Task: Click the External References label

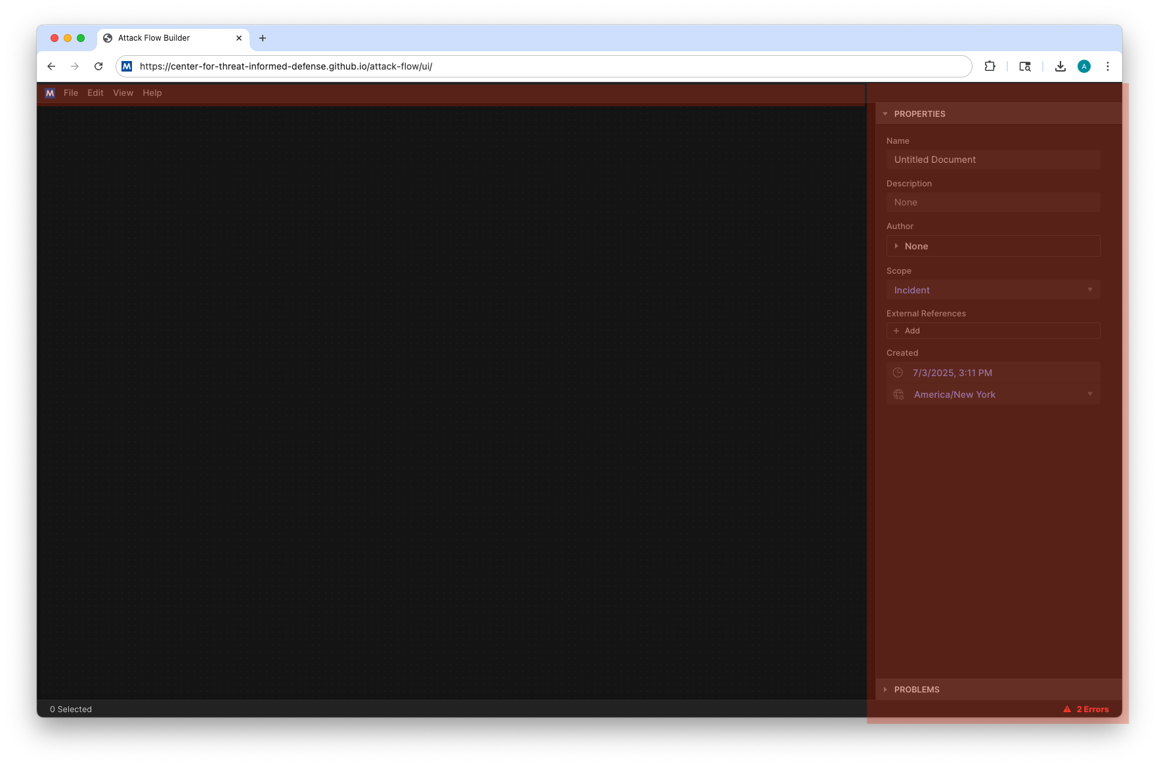Action: pyautogui.click(x=926, y=314)
